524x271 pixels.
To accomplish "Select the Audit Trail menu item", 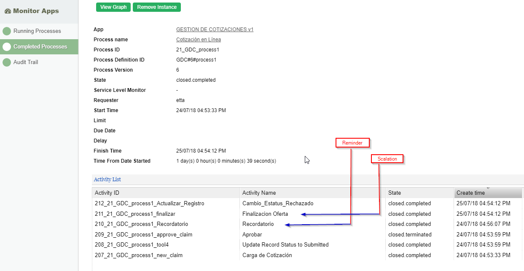I will point(26,62).
